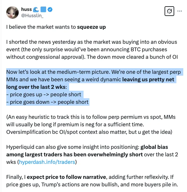Image resolution: width=187 pixels, height=192 pixels.
Task: Click the blue square emoji beside huss
Action: [x=43, y=10]
